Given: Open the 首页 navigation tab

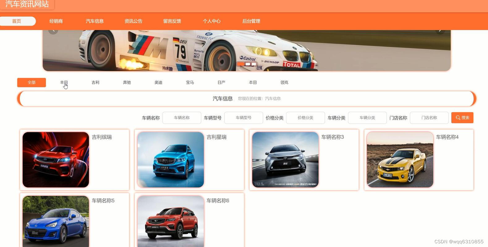Looking at the screenshot, I should (17, 21).
